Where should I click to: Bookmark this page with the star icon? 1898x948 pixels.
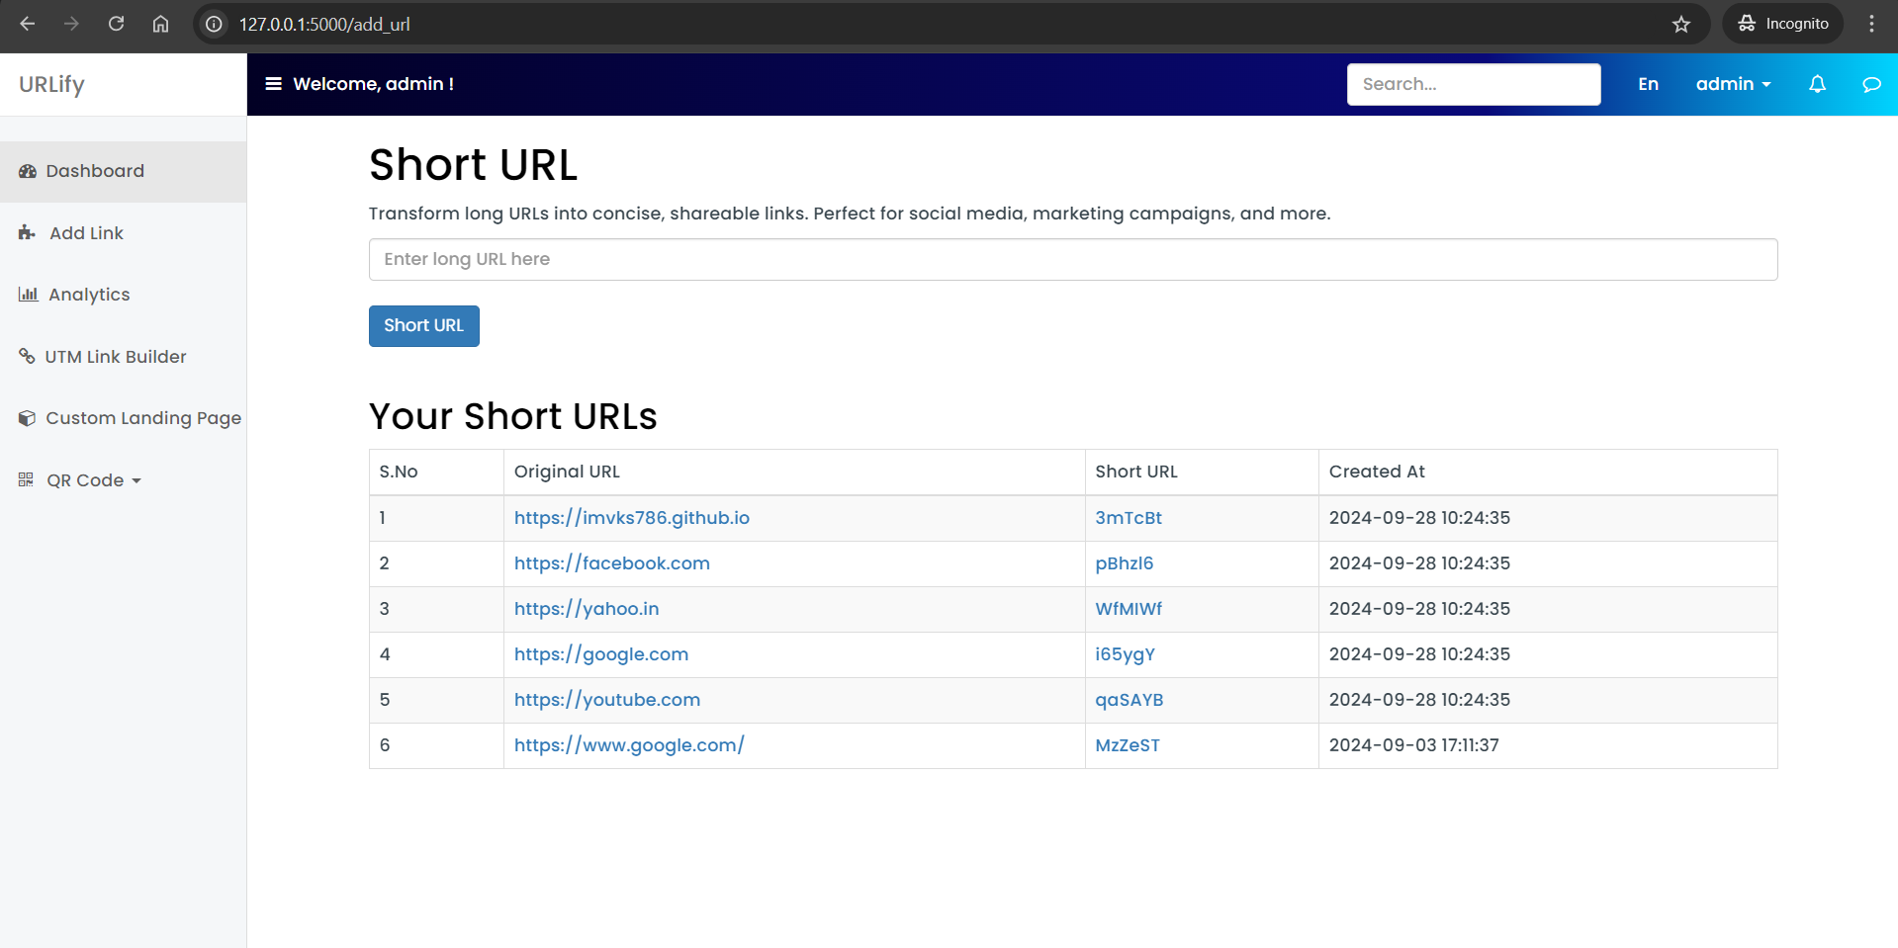click(x=1681, y=24)
